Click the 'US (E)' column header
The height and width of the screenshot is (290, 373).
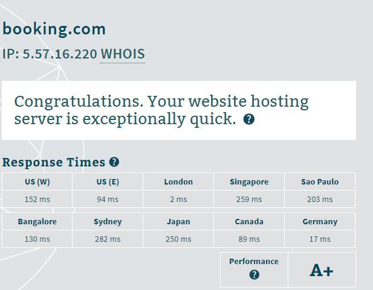pos(108,182)
